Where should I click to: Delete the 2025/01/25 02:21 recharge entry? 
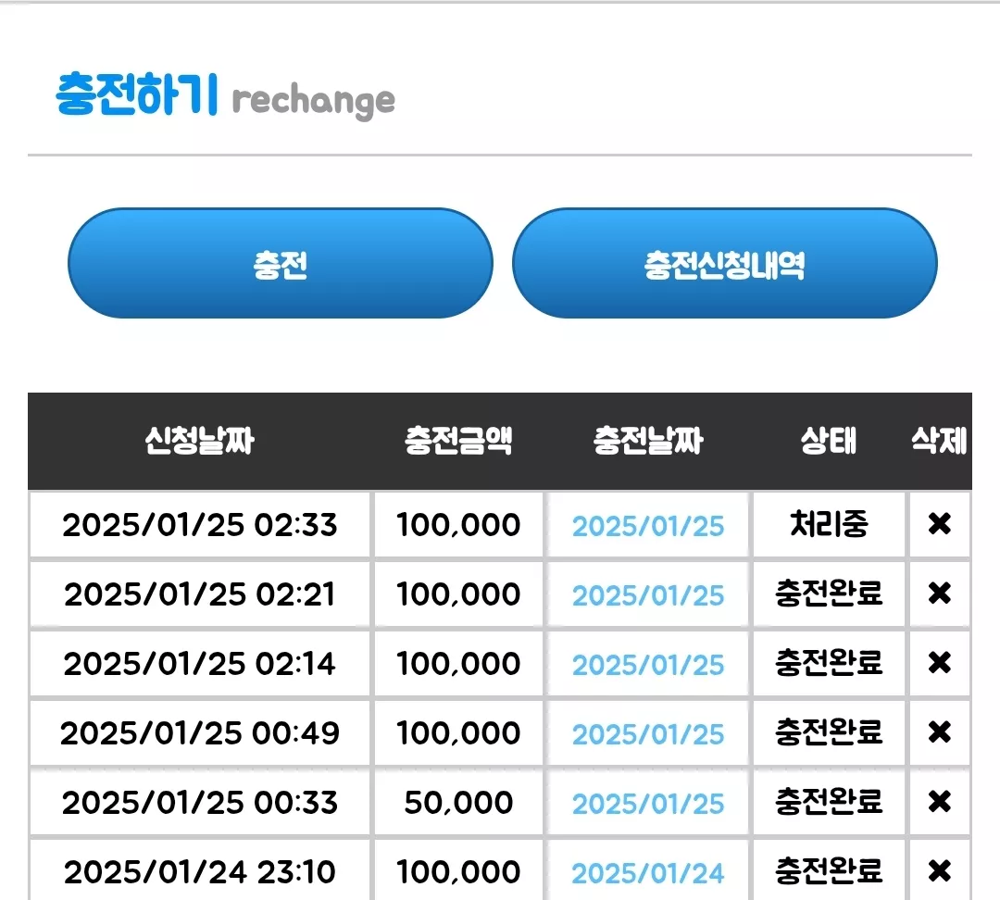[940, 594]
